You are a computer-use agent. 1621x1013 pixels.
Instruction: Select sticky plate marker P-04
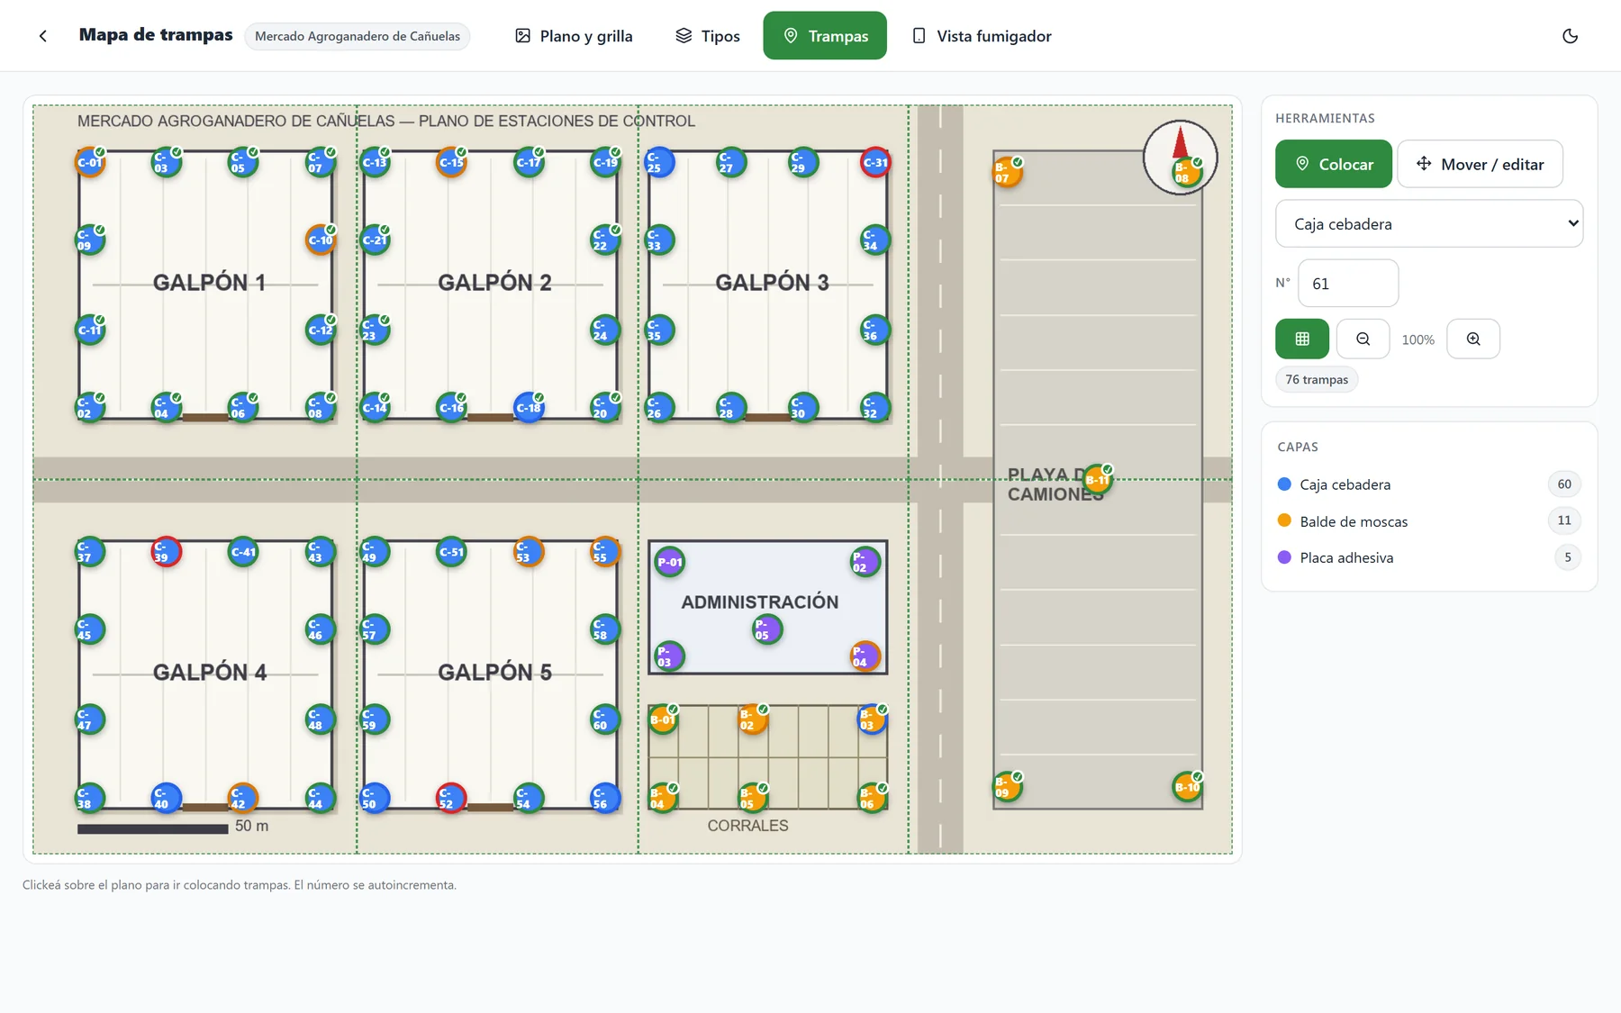[x=865, y=656]
